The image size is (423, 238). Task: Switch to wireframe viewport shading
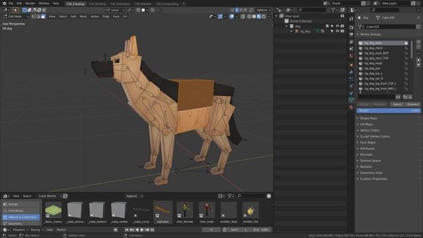tap(249, 17)
